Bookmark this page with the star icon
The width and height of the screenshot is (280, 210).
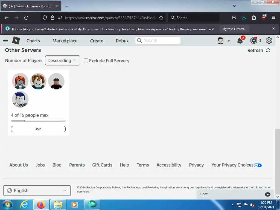pyautogui.click(x=161, y=18)
